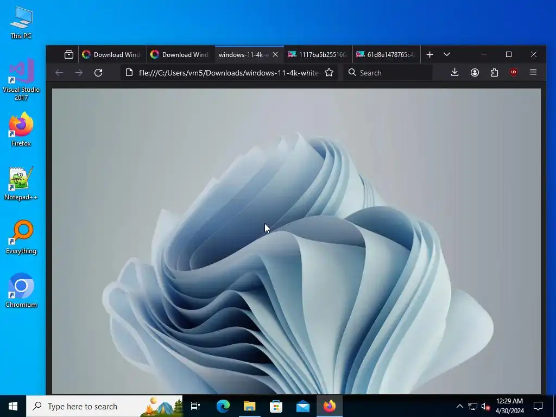This screenshot has width=556, height=417.
Task: Open the Extensions panel
Action: tap(494, 73)
